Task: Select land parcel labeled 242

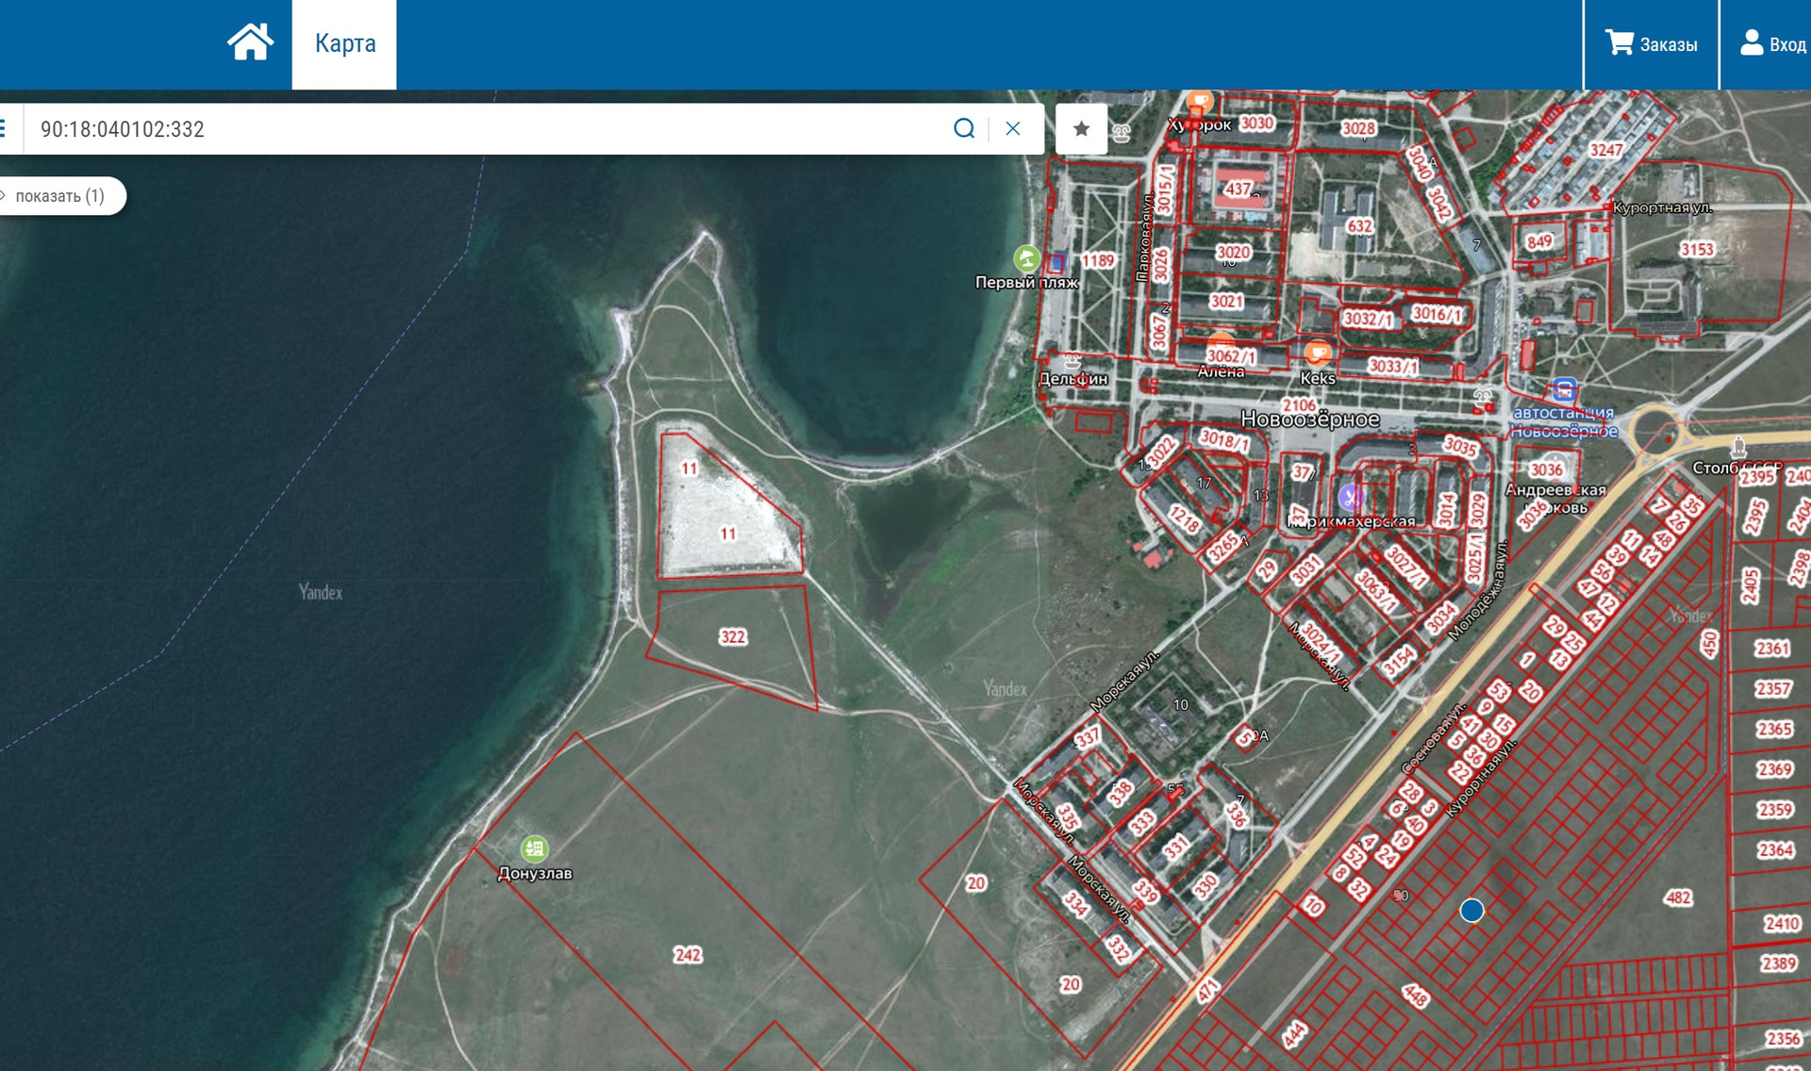Action: (x=688, y=955)
